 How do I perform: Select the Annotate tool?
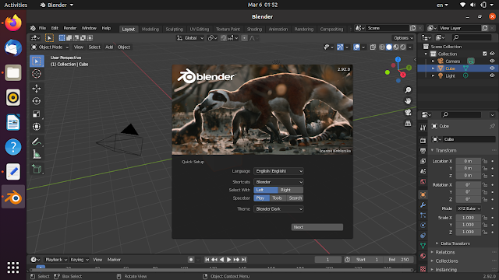(x=37, y=142)
